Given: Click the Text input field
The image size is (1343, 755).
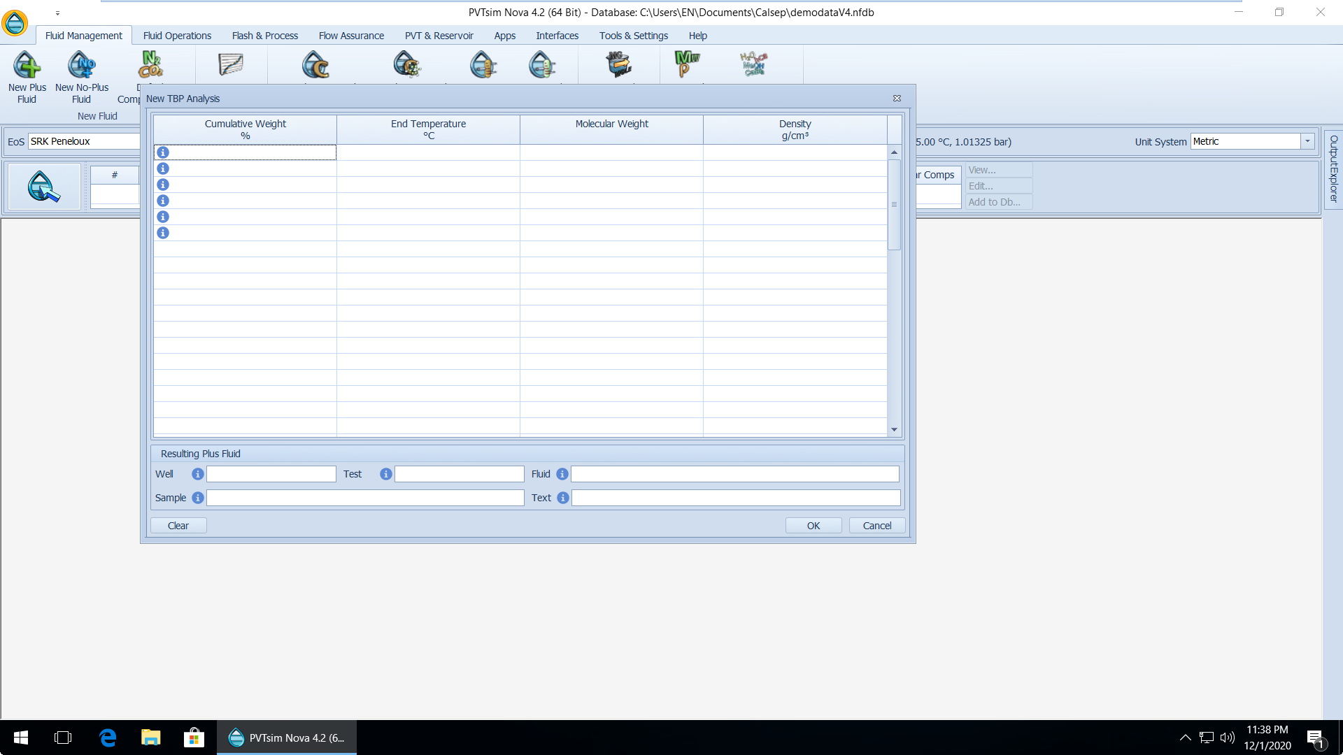Looking at the screenshot, I should [736, 498].
